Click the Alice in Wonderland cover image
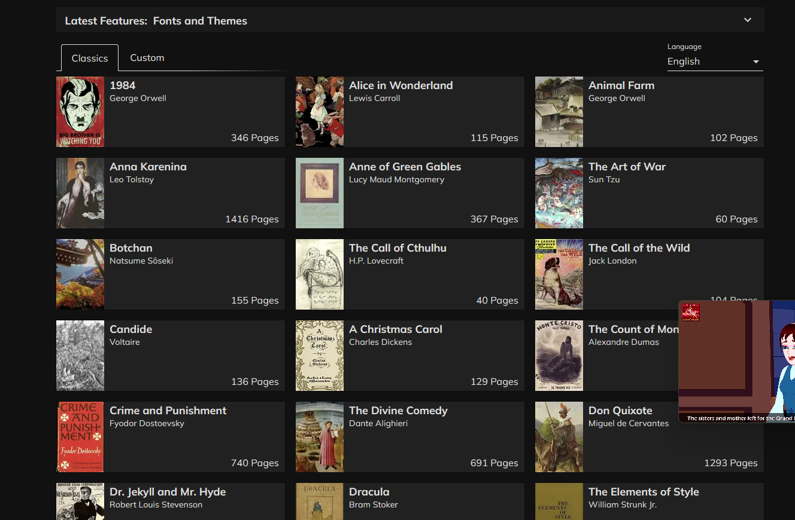The height and width of the screenshot is (520, 795). click(320, 112)
